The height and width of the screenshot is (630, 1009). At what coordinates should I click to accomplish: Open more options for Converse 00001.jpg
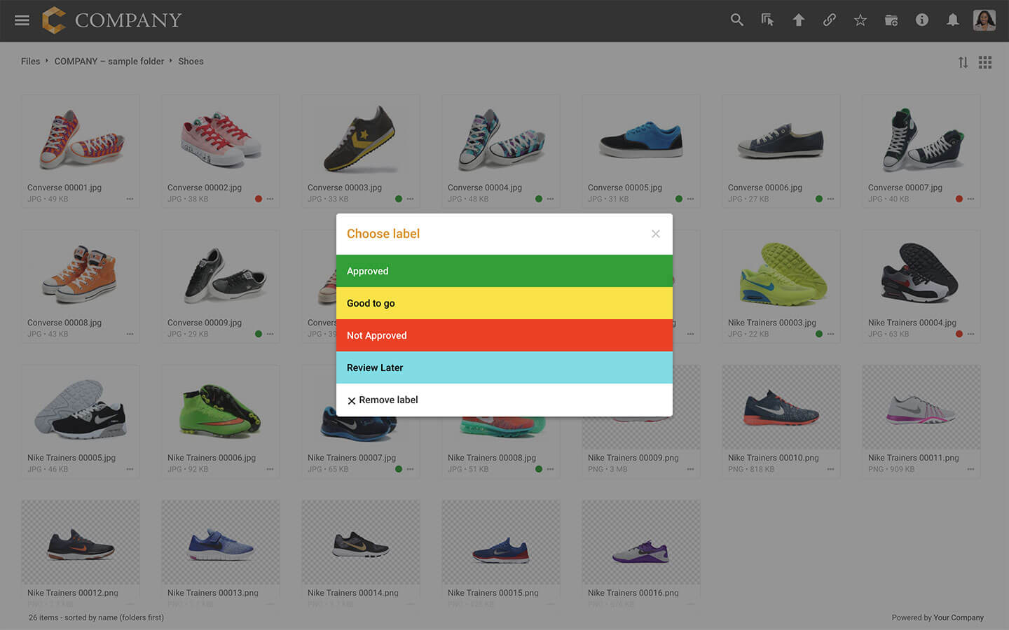point(130,199)
